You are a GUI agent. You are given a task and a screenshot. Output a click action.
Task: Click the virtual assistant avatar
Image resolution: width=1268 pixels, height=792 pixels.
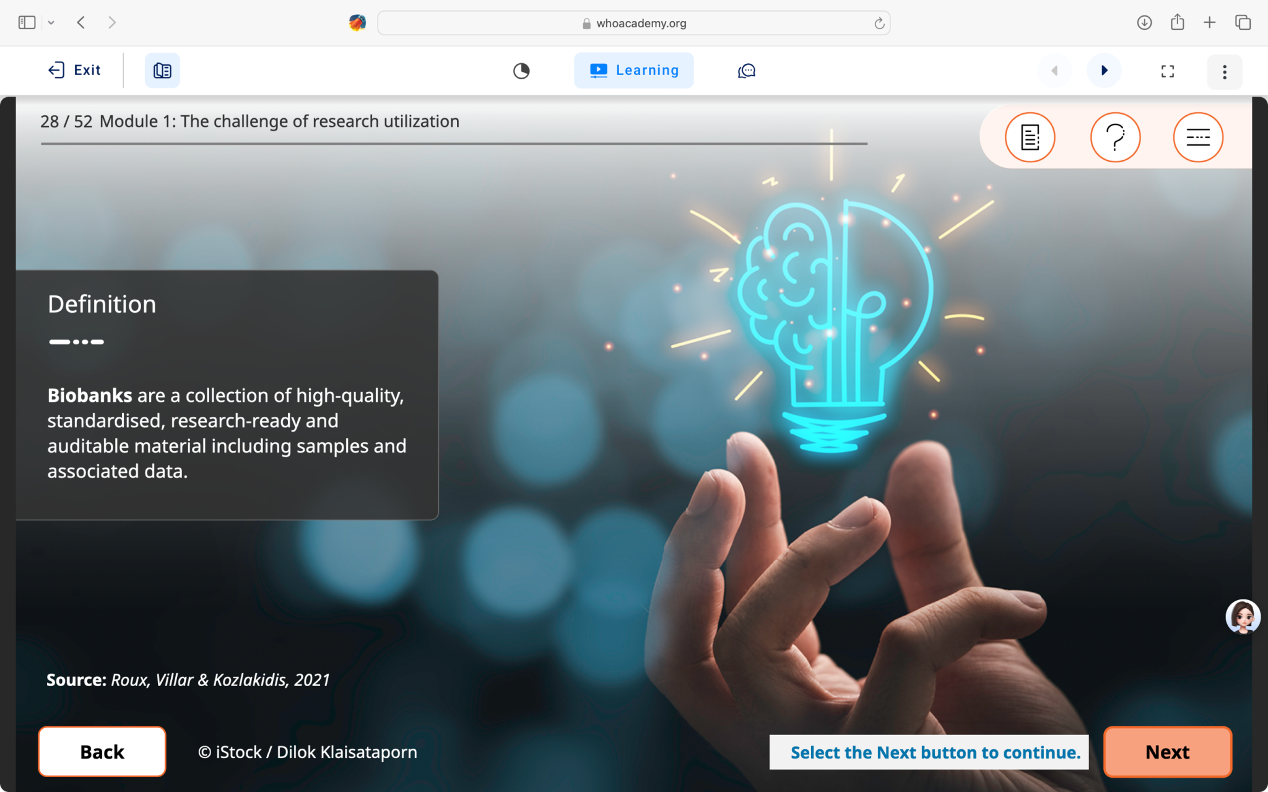1242,616
